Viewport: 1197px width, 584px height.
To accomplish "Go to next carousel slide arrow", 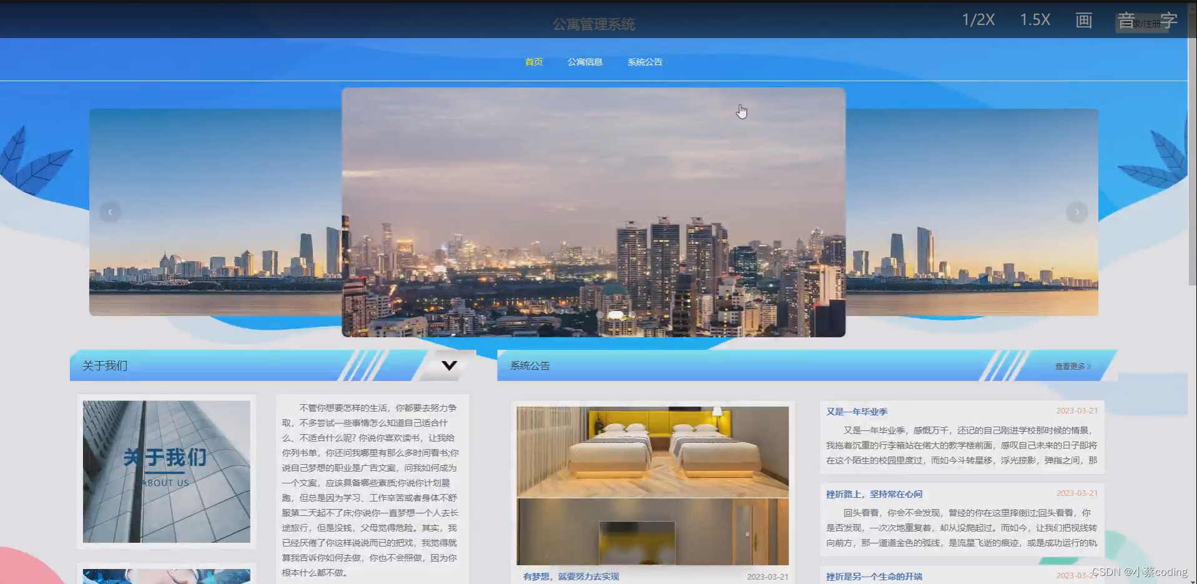I will [1077, 212].
